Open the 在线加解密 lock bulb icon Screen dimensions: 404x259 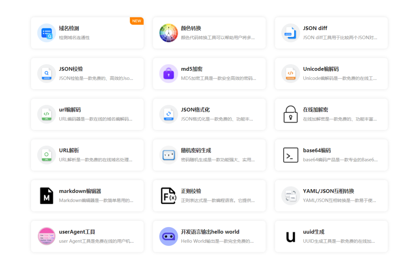pyautogui.click(x=290, y=114)
